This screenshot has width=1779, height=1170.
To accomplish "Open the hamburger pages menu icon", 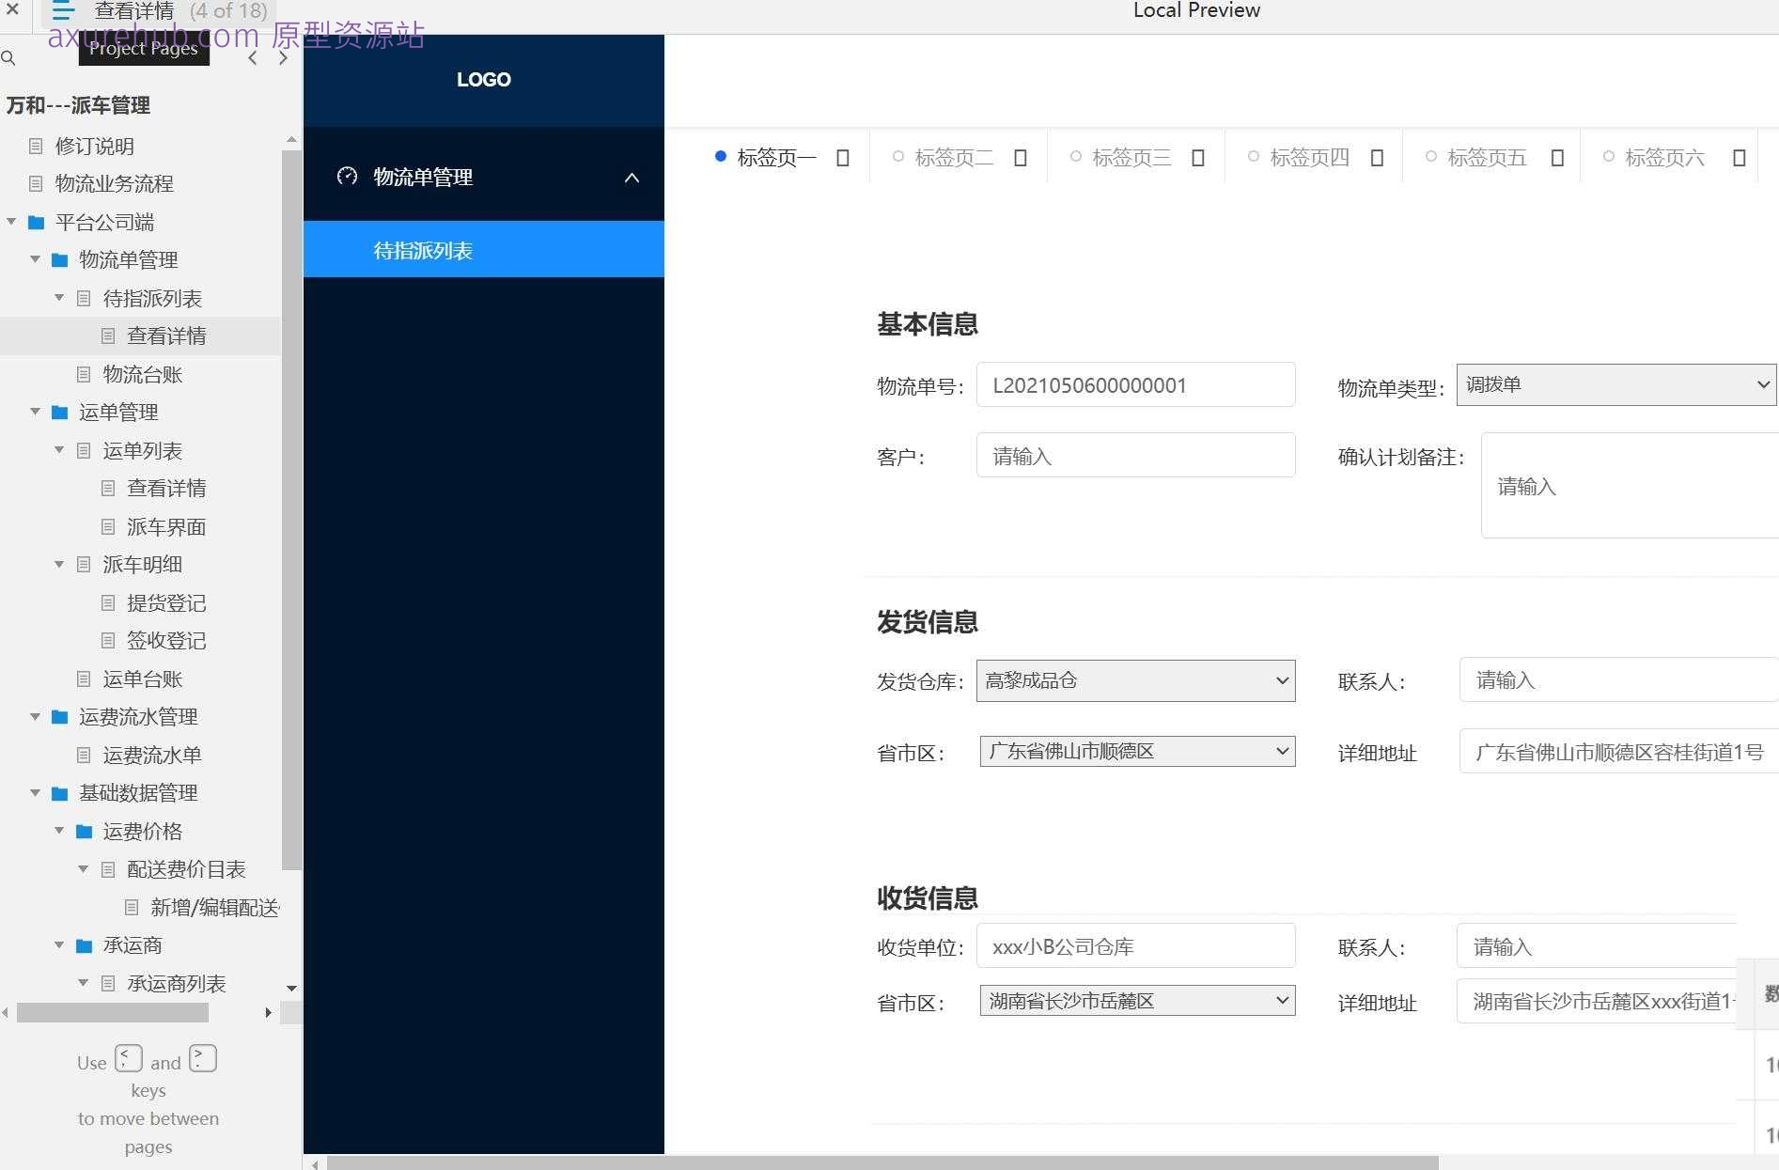I will click(x=62, y=11).
